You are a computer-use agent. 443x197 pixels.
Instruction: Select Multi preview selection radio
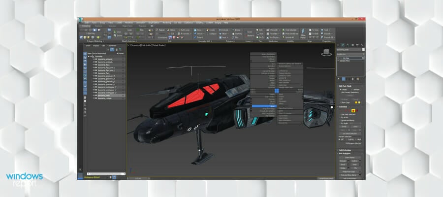[358, 139]
